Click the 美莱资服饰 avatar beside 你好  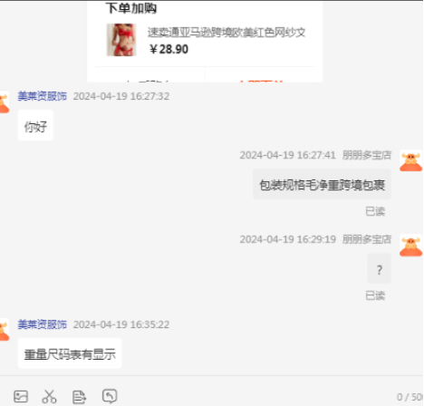pyautogui.click(x=5, y=102)
